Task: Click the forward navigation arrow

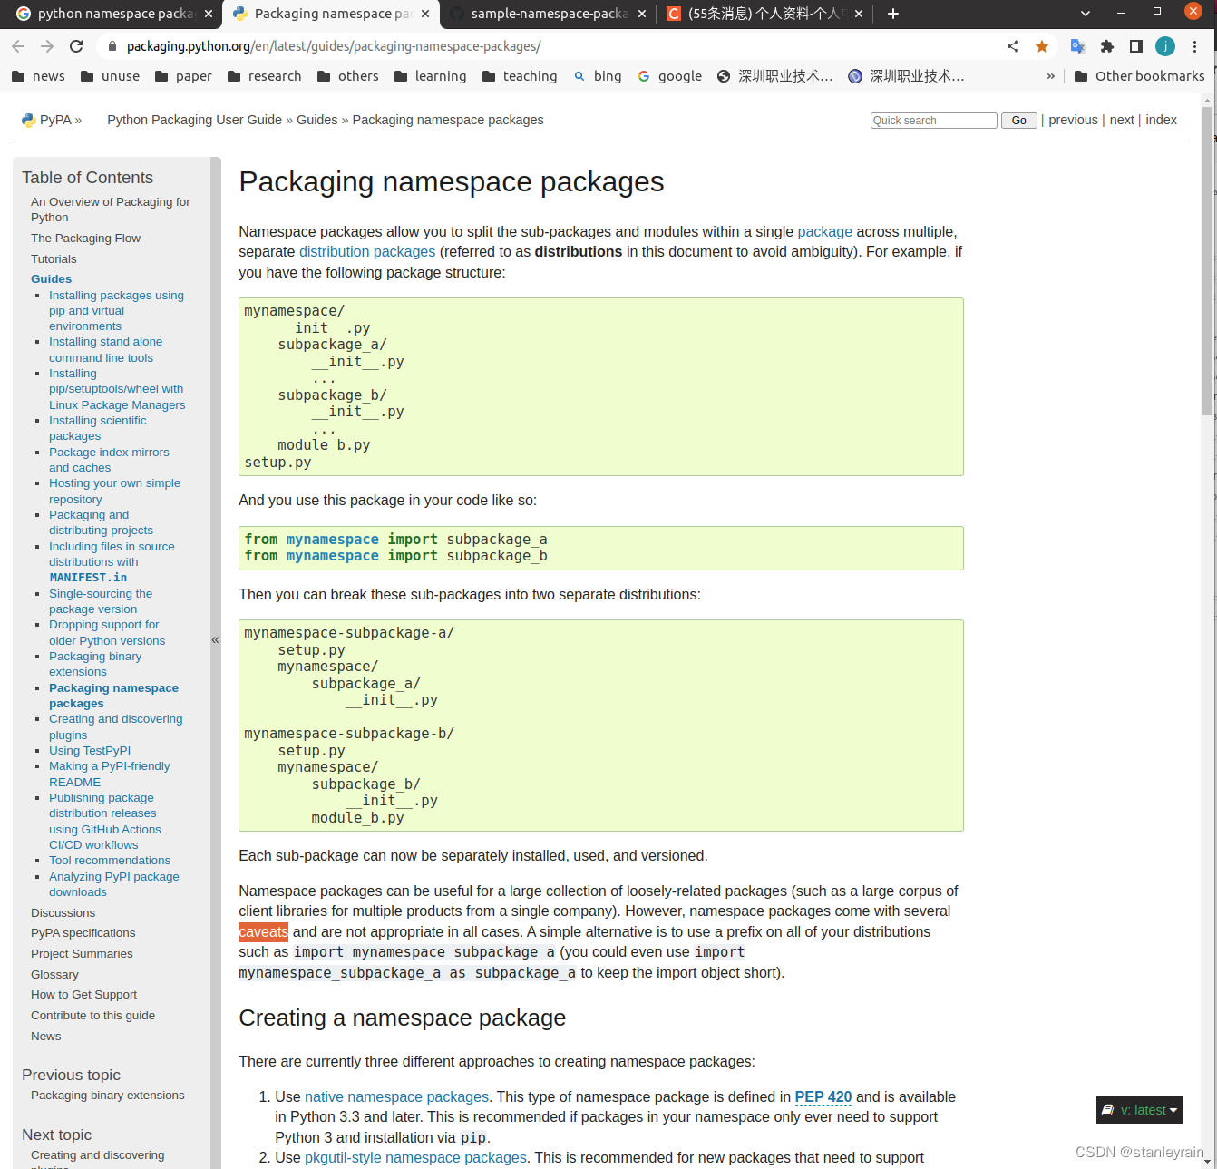Action: (47, 45)
